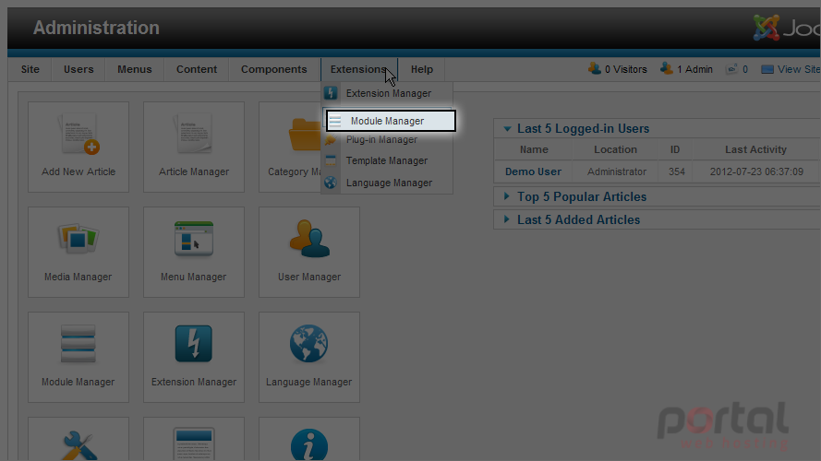The width and height of the screenshot is (821, 461).
Task: Click the Template Manager icon in dropdown
Action: tap(331, 160)
